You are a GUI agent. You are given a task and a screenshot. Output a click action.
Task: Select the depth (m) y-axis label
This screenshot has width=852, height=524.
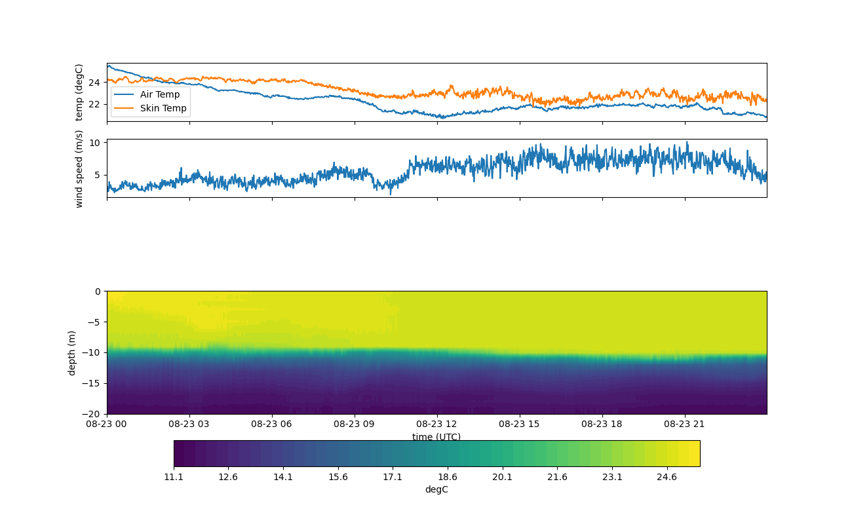pos(71,352)
